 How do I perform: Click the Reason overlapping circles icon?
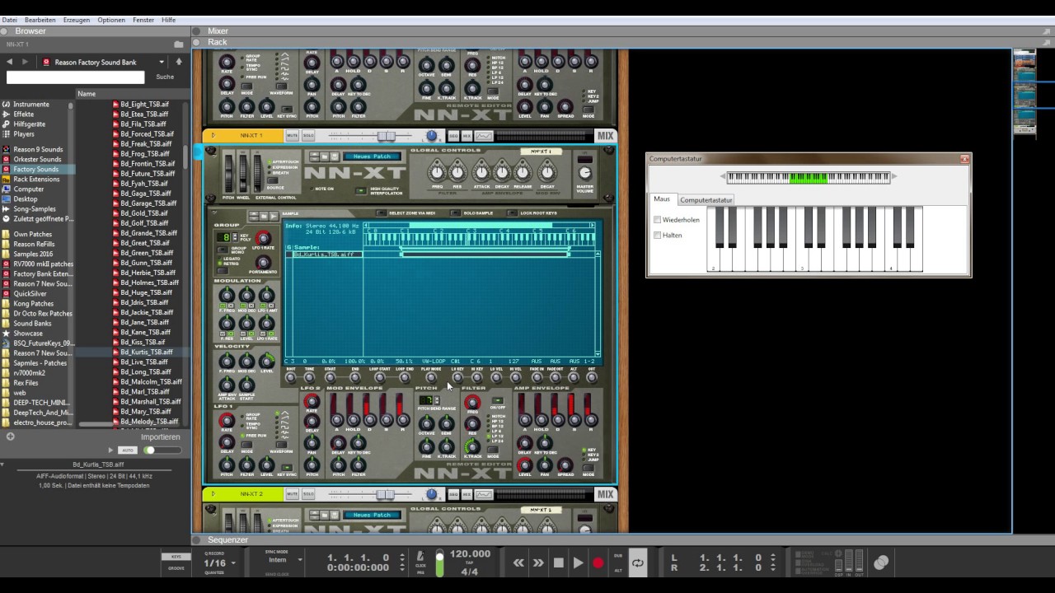click(881, 563)
